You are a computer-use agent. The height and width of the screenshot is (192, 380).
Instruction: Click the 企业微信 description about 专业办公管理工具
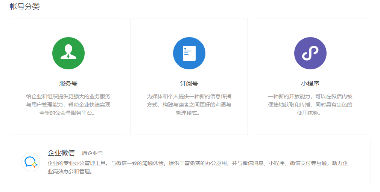pos(198,167)
